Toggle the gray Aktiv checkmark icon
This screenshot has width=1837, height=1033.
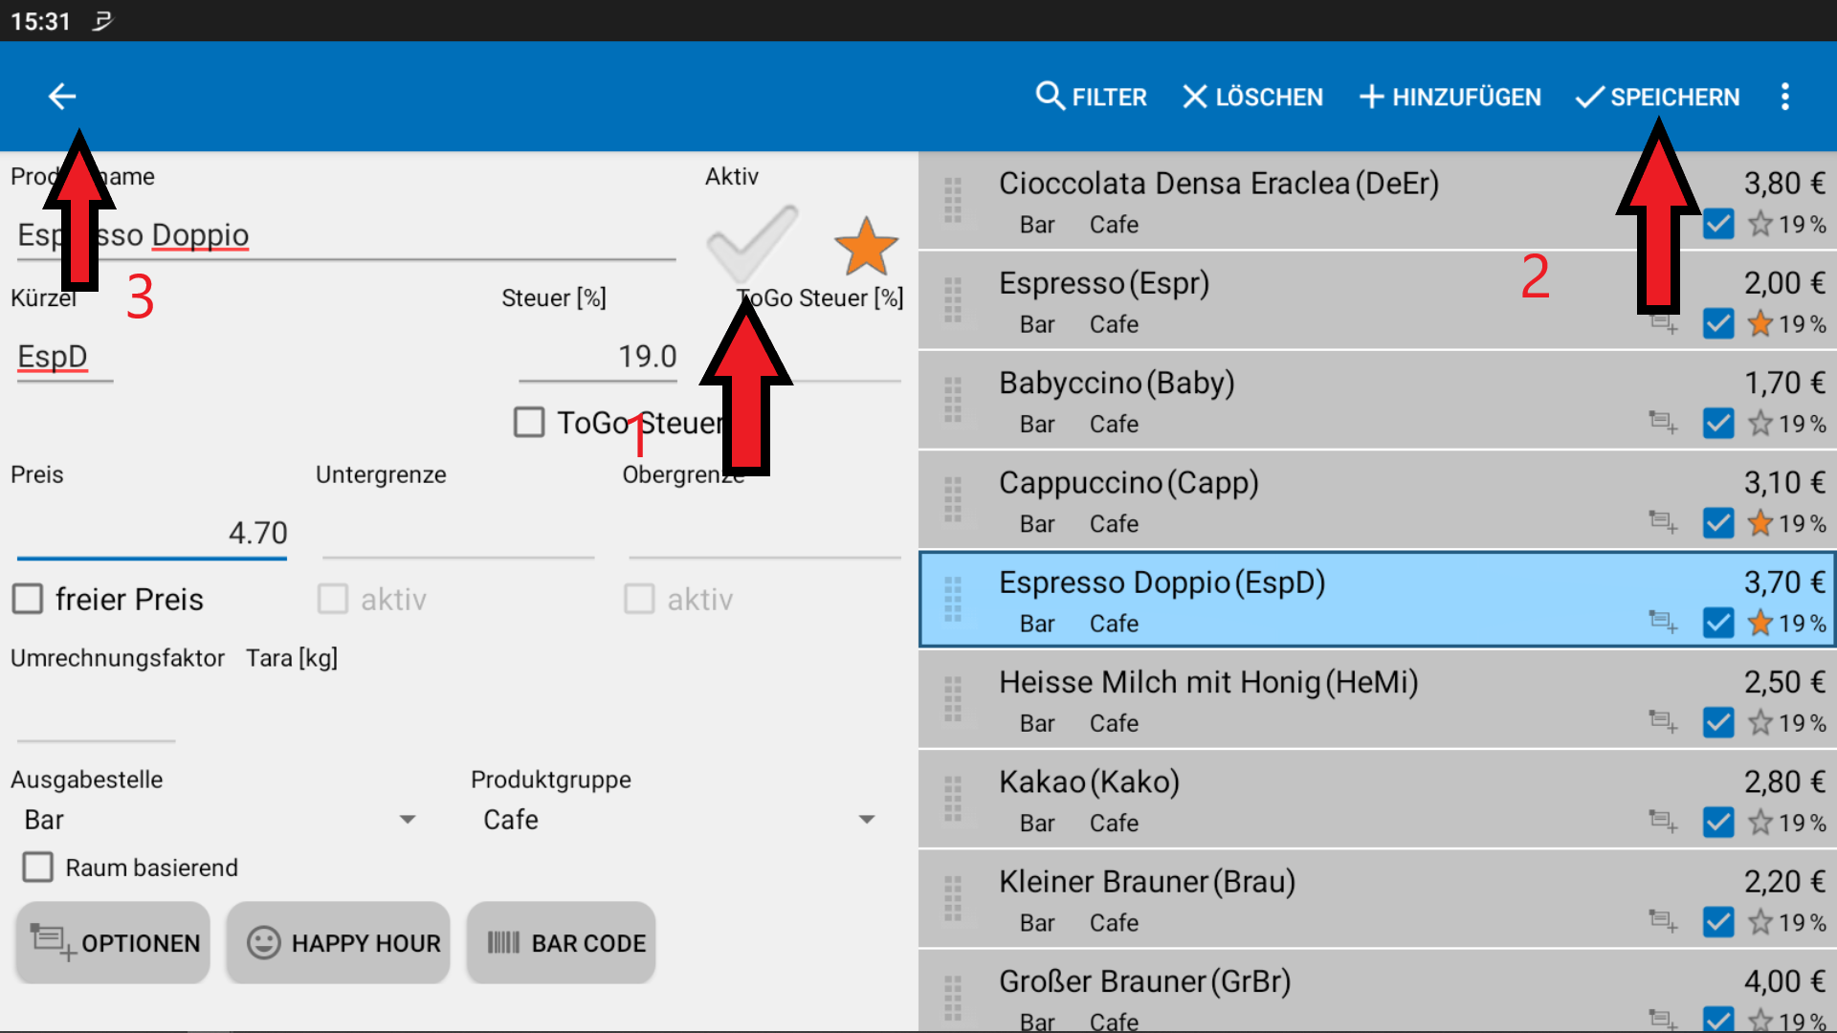[752, 242]
